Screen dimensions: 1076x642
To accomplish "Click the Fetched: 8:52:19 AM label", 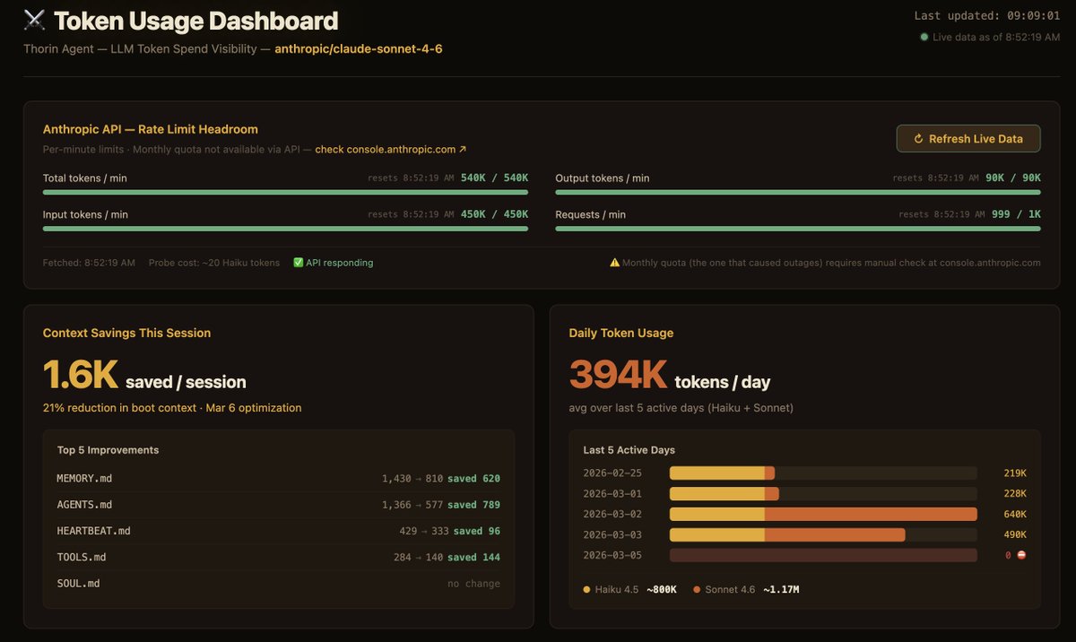I will pos(89,263).
